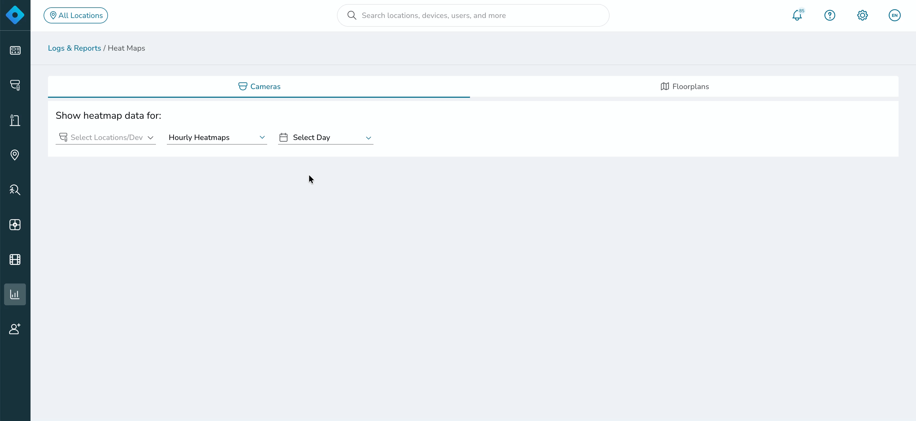Switch to the Cameras tab
This screenshot has width=916, height=421.
[259, 86]
